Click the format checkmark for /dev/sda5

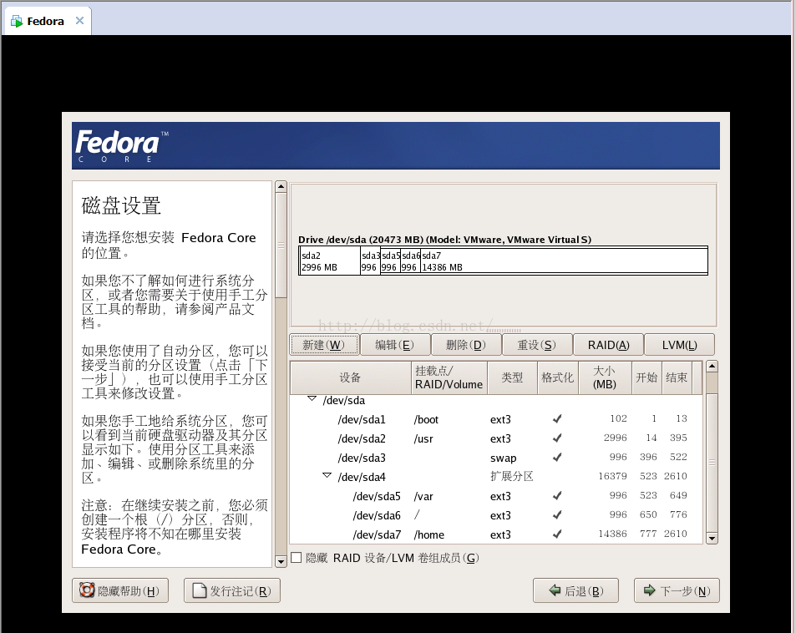[557, 495]
